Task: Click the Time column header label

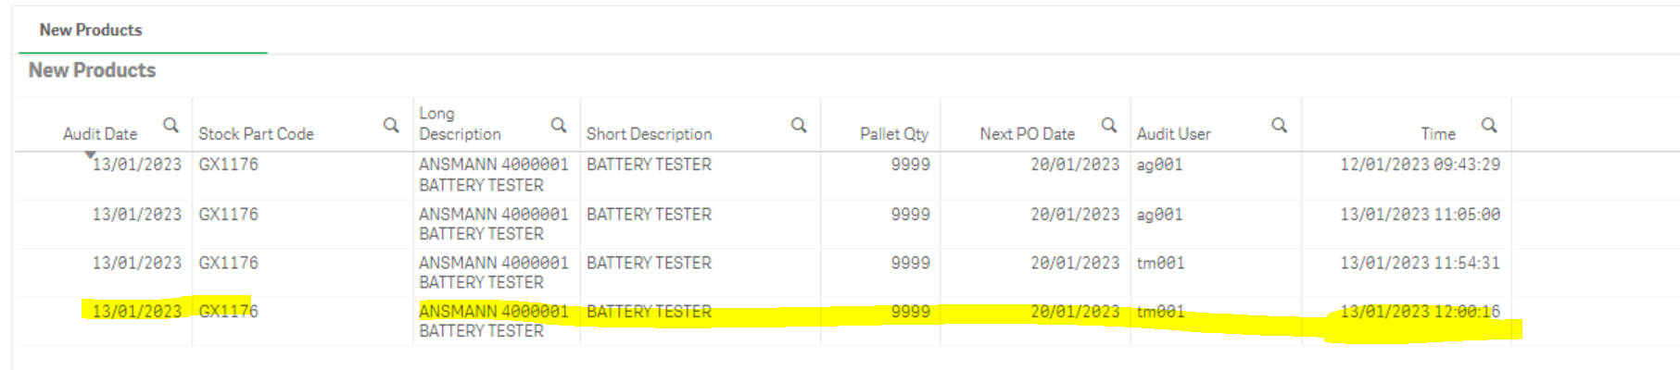Action: [1438, 134]
